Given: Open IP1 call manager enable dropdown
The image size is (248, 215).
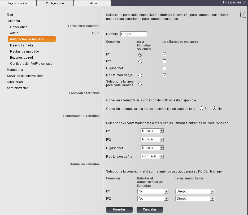Looking at the screenshot, I should pos(153,191).
